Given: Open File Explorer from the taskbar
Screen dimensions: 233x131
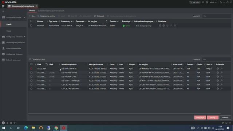Looking at the screenshot, I should tap(33, 128).
